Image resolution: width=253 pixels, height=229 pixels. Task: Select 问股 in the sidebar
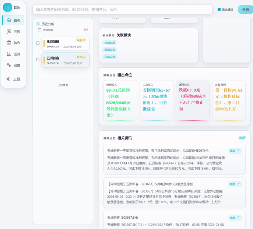14,32
